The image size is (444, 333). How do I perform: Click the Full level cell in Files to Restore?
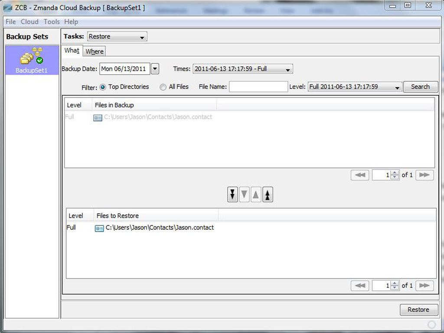pyautogui.click(x=72, y=227)
